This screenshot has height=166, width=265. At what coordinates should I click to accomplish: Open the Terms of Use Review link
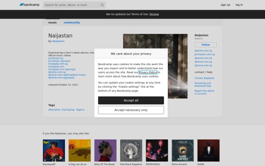click(154, 14)
